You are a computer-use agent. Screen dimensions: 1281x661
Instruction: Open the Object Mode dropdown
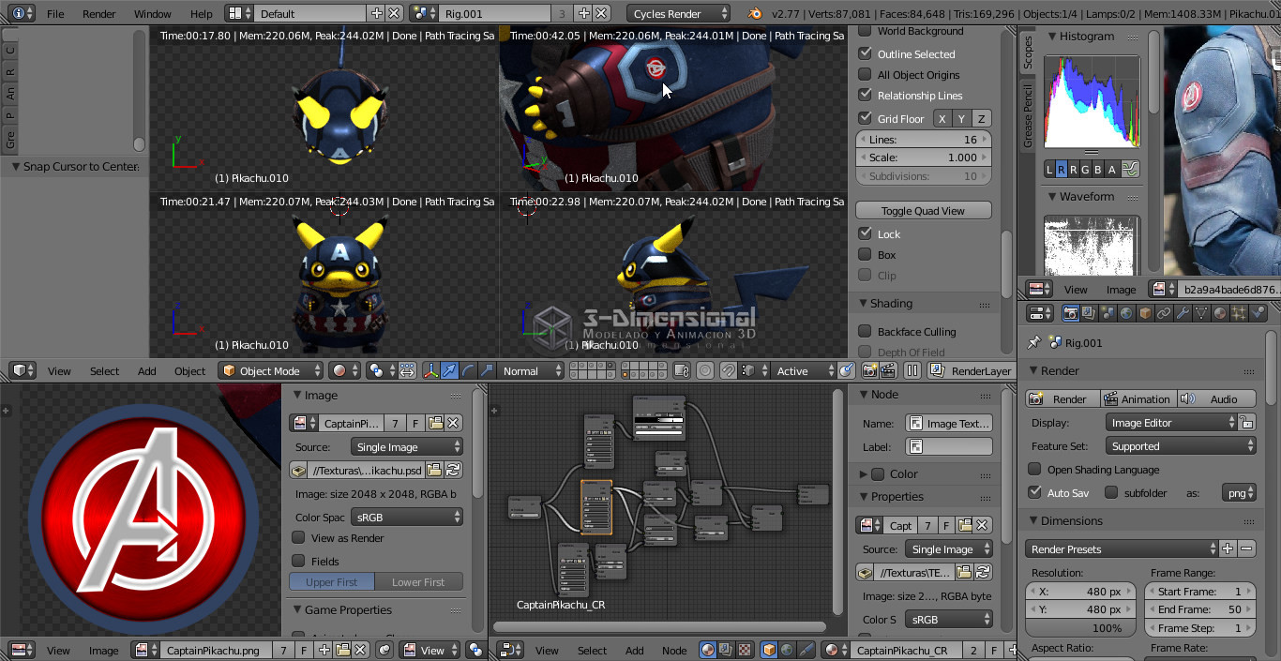(270, 370)
